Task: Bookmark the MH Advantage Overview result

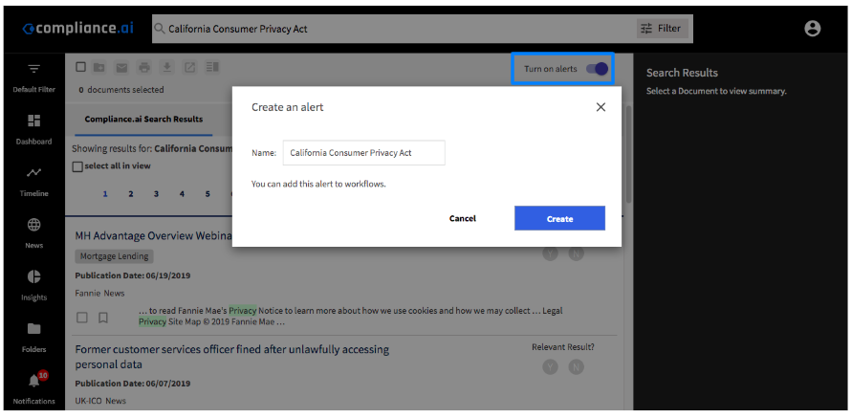Action: 102,318
